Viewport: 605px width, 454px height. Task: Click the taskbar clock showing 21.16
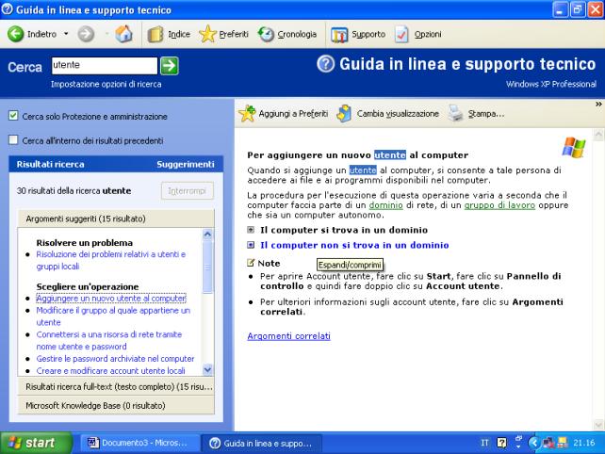point(583,443)
